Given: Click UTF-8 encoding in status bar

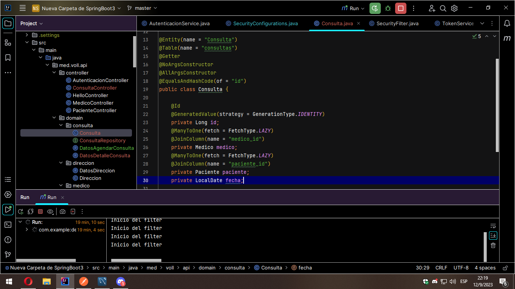Looking at the screenshot, I should click(461, 268).
